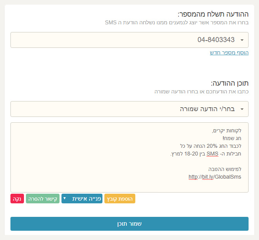Click the 'לקוחות יקרים,' first line of message
Viewport: 259px width, 240px height.
point(227,131)
